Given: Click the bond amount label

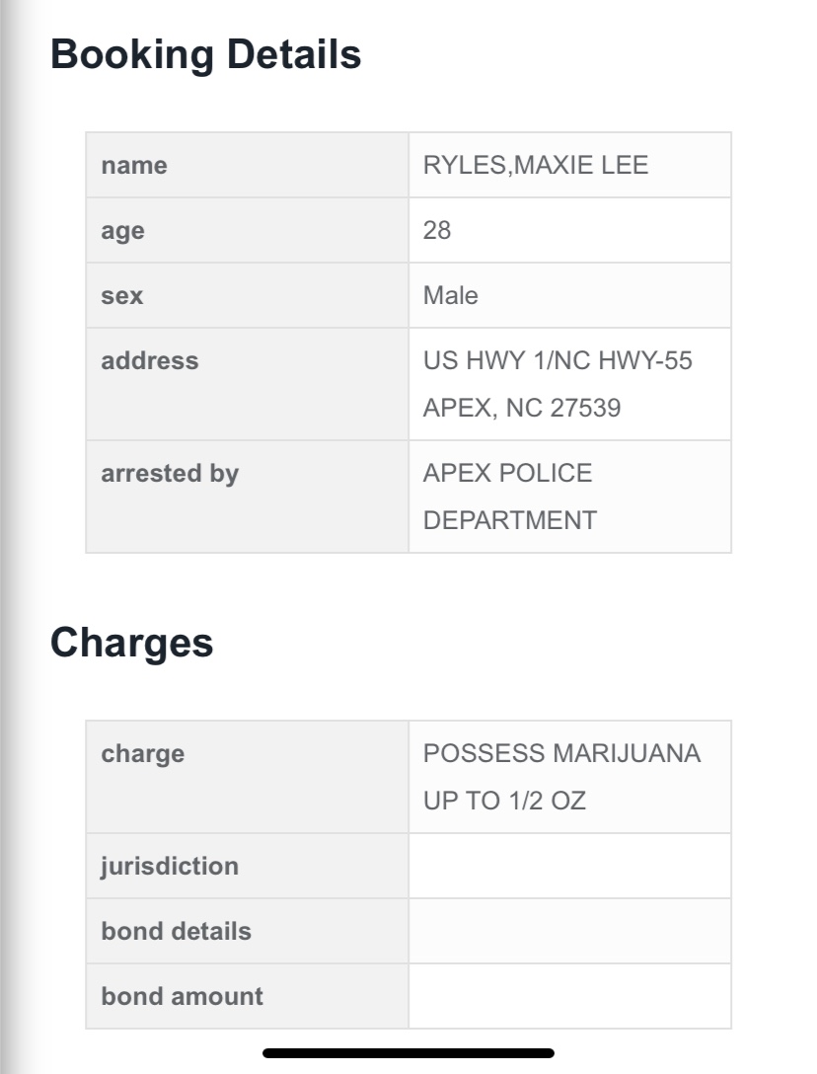Looking at the screenshot, I should pos(182,997).
